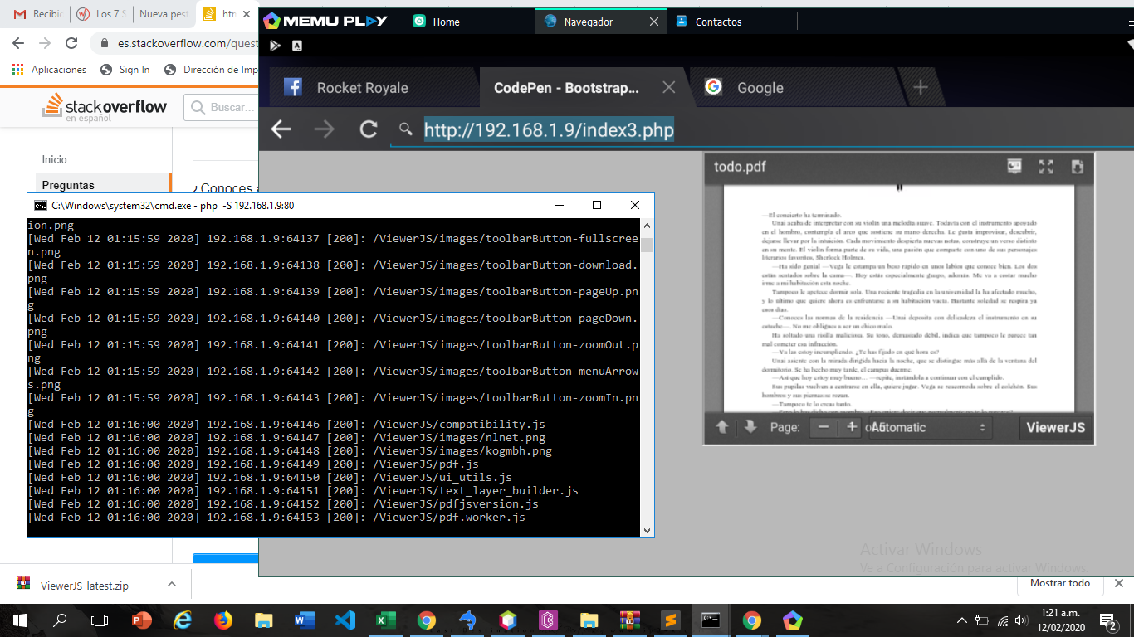Click the Buscar search field on Stack Overflow

[221, 107]
